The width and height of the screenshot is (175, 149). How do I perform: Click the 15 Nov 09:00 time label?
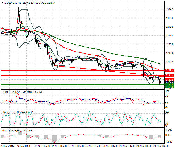point(76,146)
